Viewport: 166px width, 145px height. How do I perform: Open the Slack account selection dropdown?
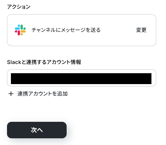[x=81, y=78]
